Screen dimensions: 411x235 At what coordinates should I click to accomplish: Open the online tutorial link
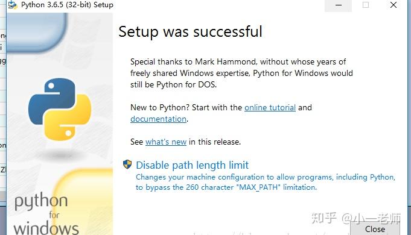pos(270,107)
